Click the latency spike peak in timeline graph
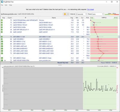The height and width of the screenshot is (112, 120). pyautogui.click(x=97, y=79)
